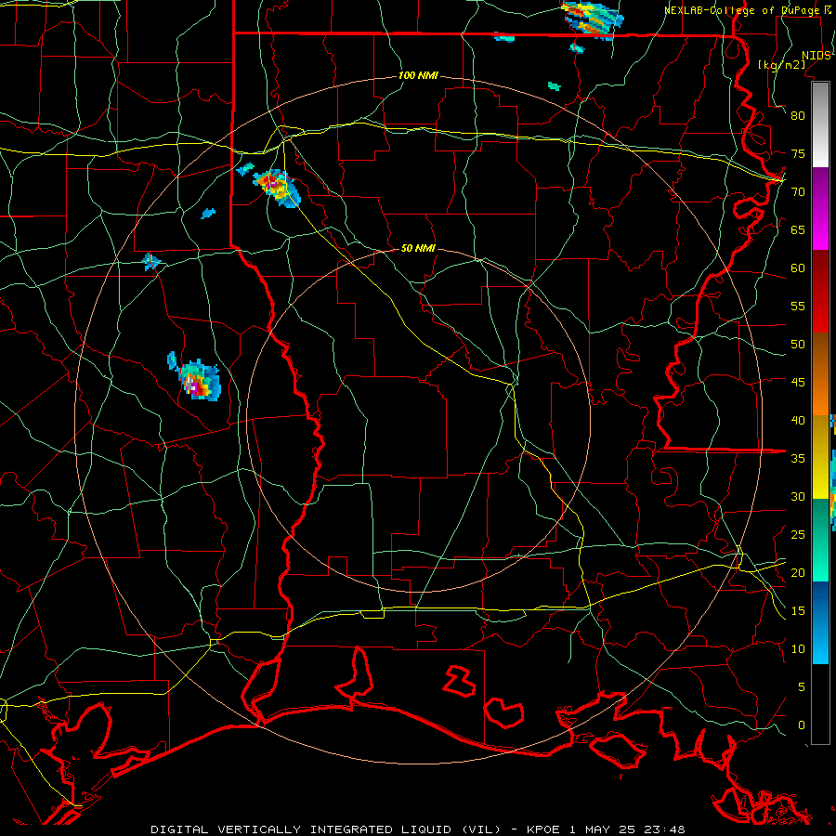Click the [kg/m2] units label
The width and height of the screenshot is (836, 836).
pos(781,64)
